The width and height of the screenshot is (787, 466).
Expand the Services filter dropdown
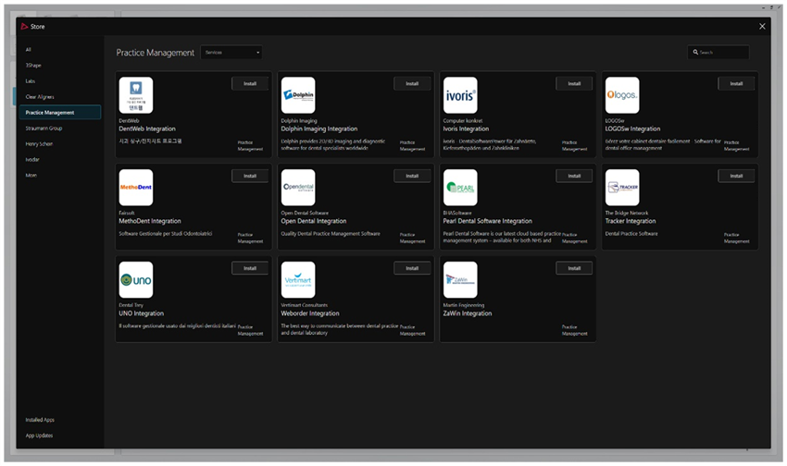click(x=231, y=53)
